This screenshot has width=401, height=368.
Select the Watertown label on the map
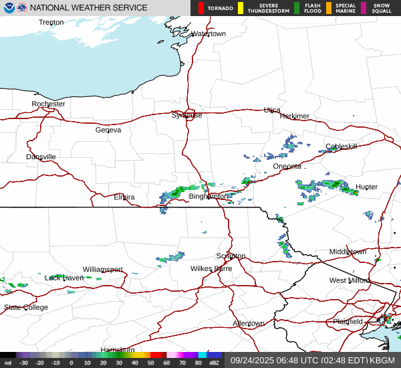click(209, 33)
